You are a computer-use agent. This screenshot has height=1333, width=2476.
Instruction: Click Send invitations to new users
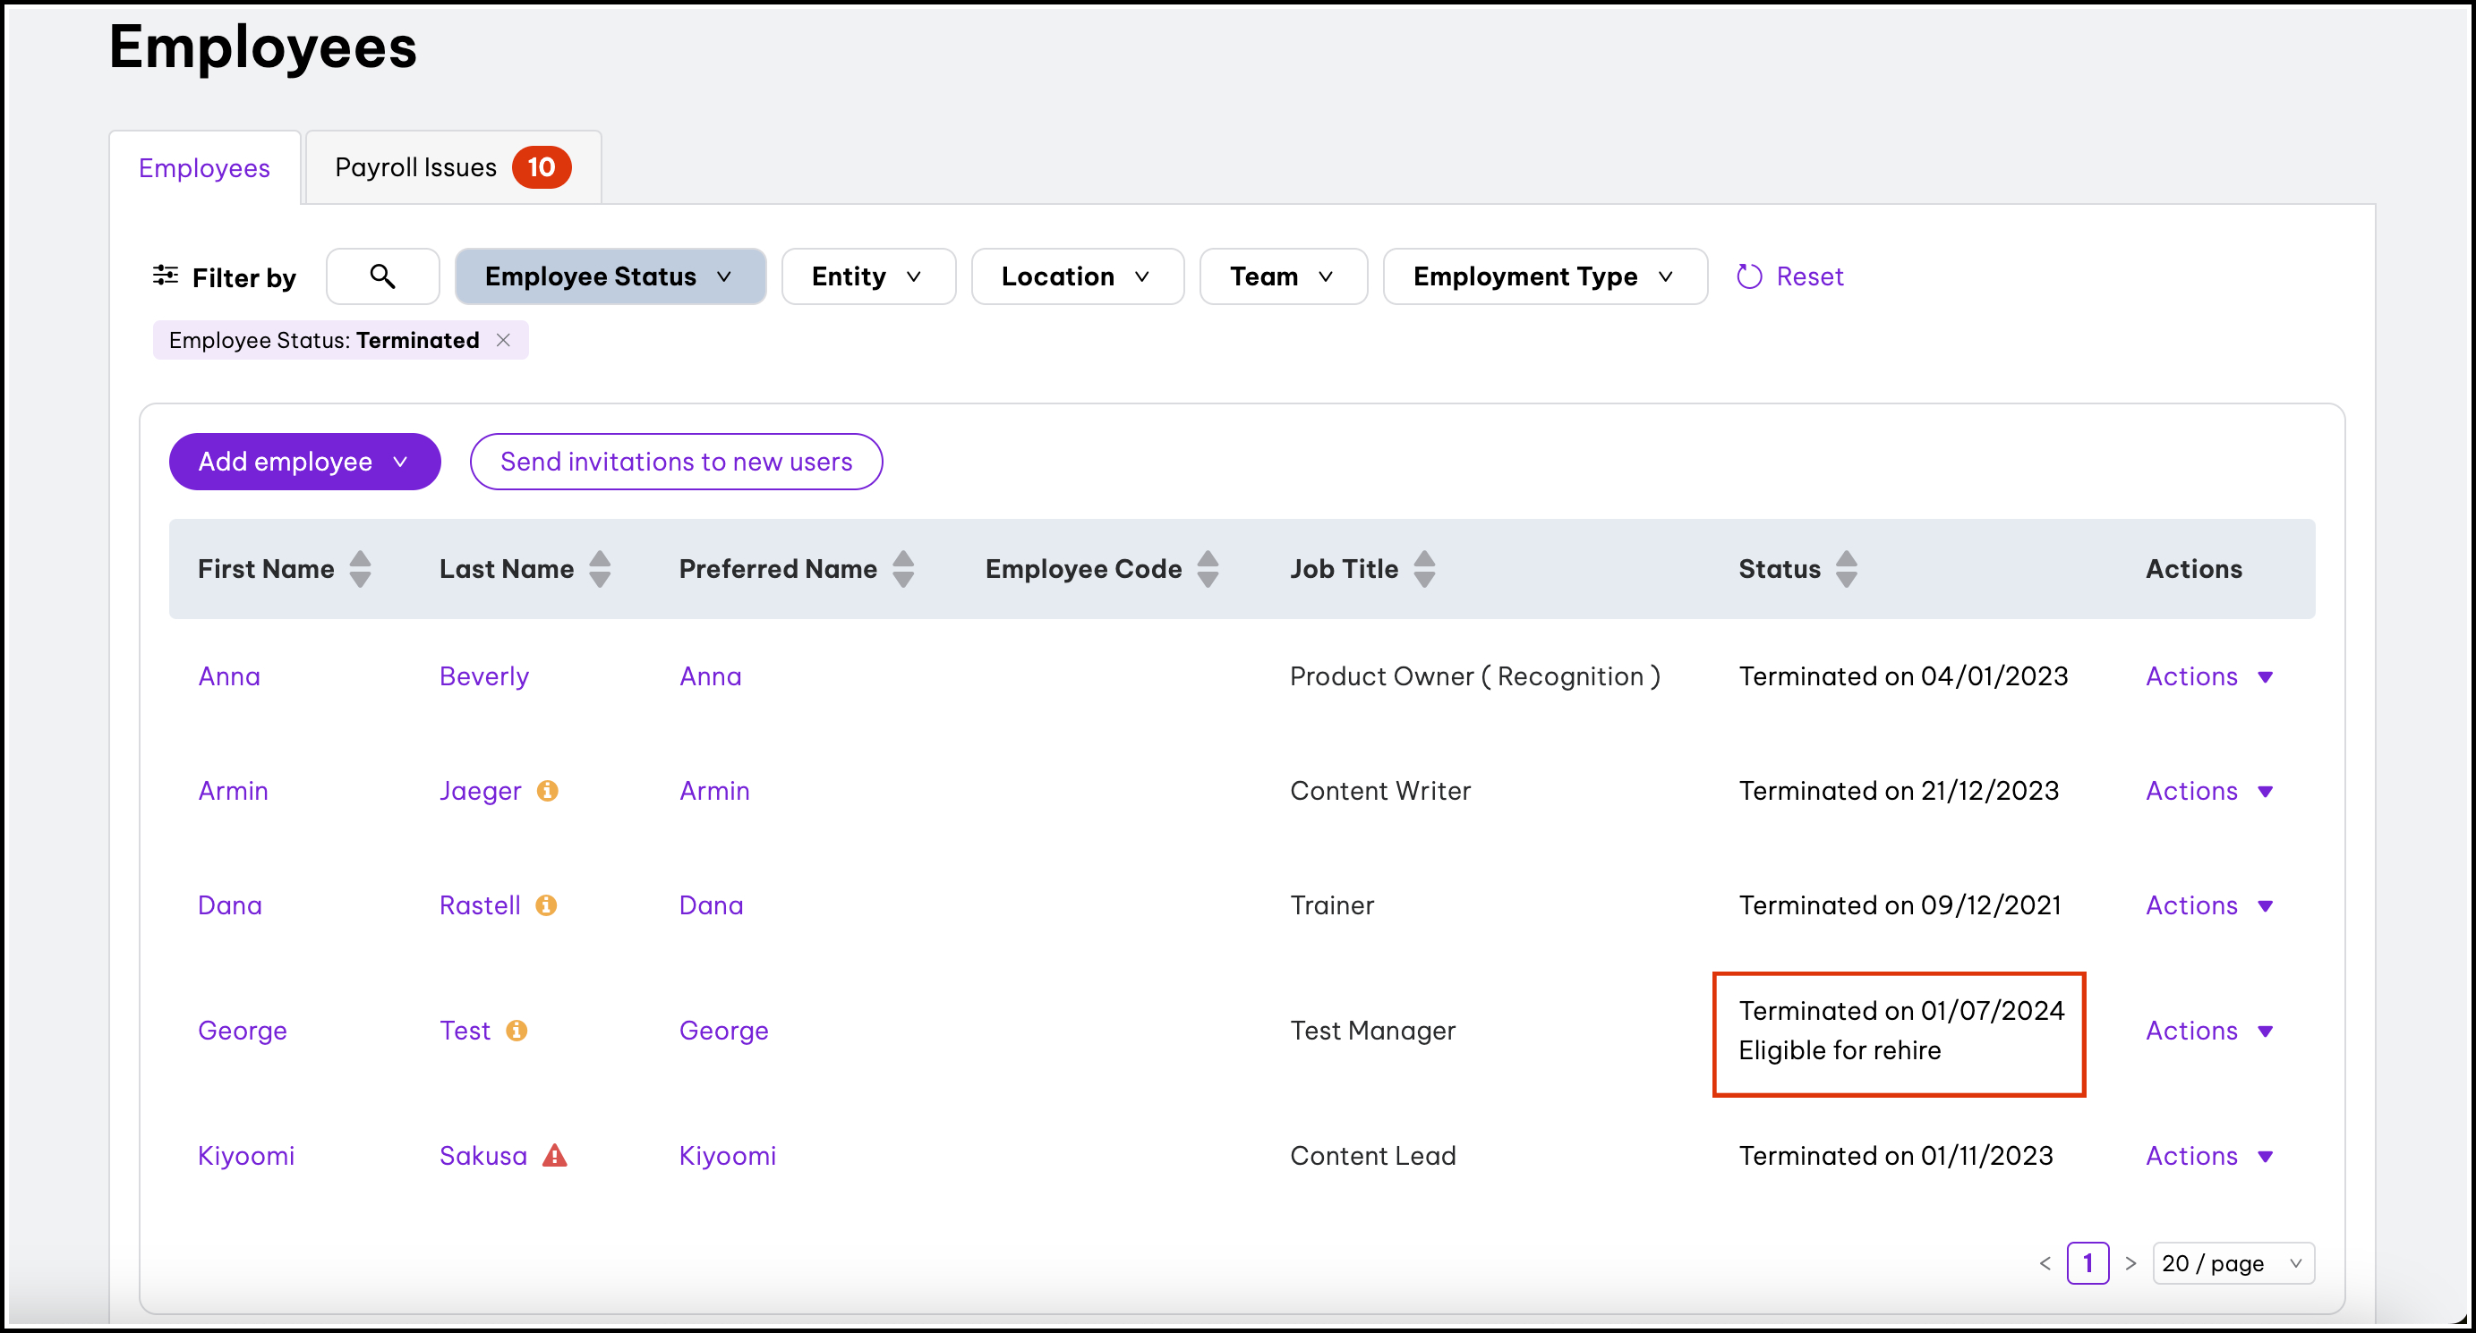tap(676, 461)
